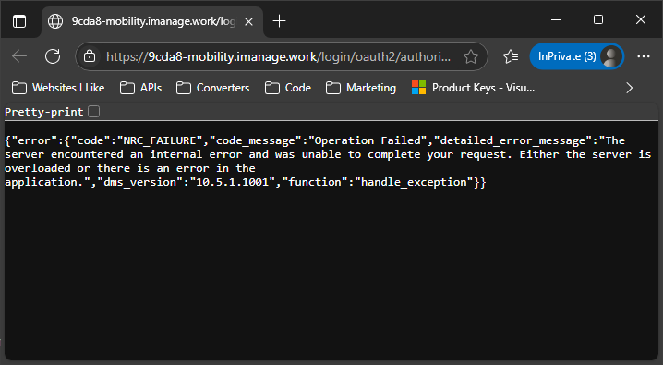Expand the Websites I Like folder
The width and height of the screenshot is (663, 365).
tap(58, 88)
